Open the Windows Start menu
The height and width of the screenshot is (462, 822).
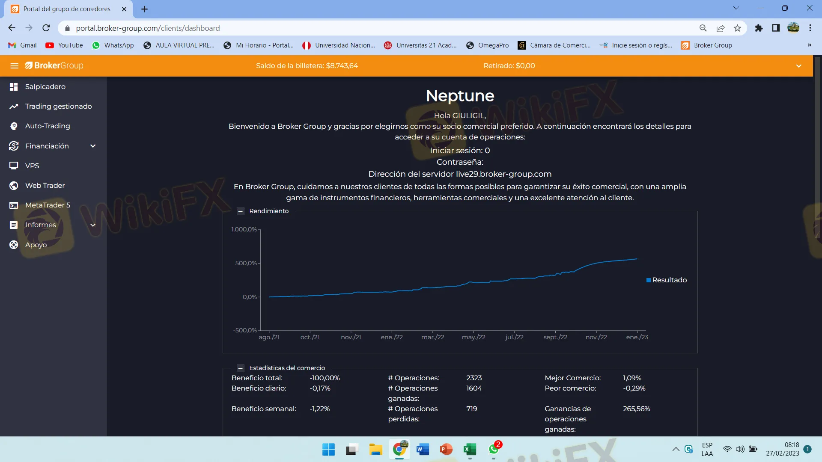tap(328, 450)
